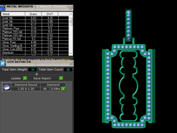The width and height of the screenshot is (177, 133).
Task: Click the 0.54tw total weight cell
Action: click(x=55, y=89)
